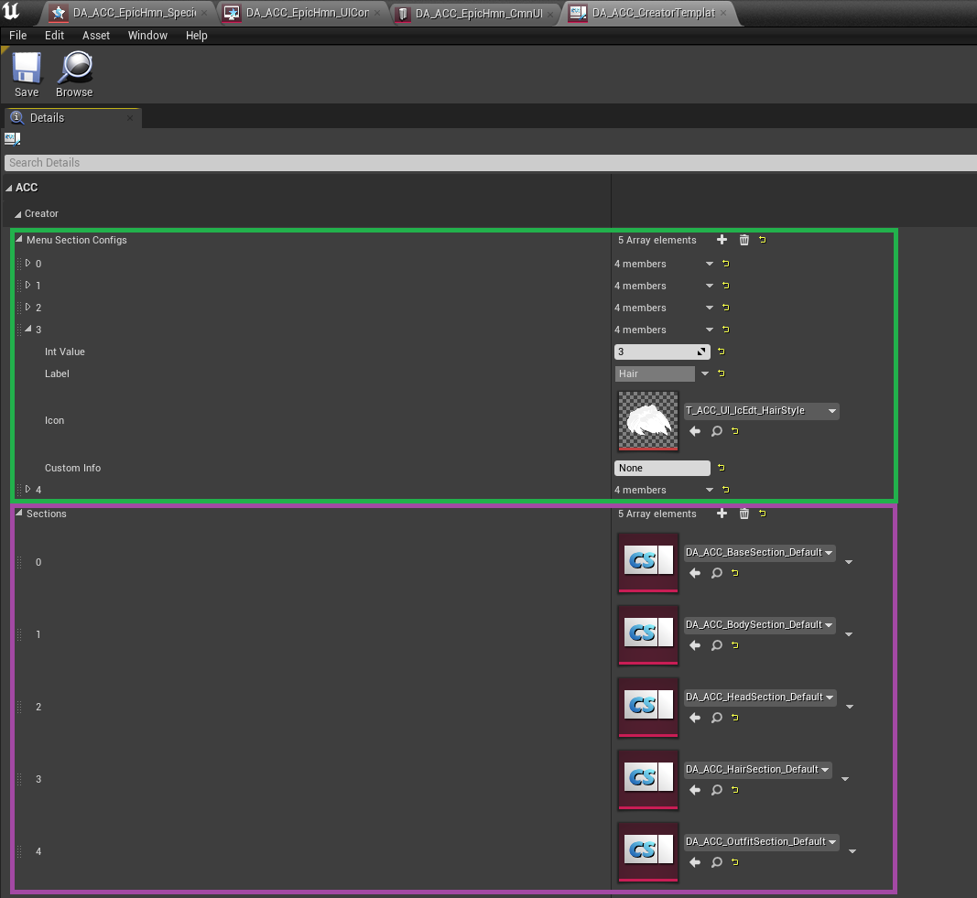
Task: Reset the Sections array to default
Action: [x=762, y=514]
